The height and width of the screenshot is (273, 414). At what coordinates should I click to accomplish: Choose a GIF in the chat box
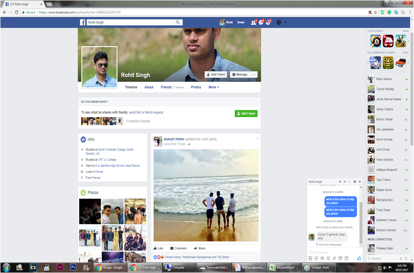click(x=322, y=258)
